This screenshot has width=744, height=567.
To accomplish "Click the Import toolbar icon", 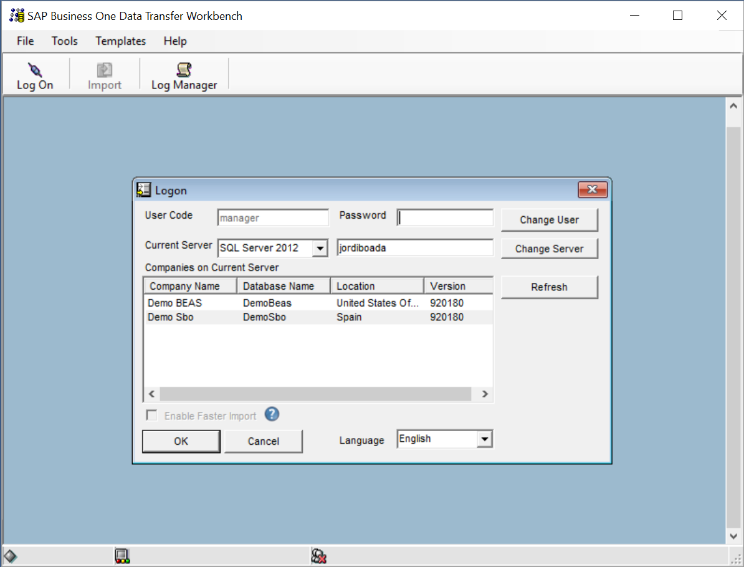I will [x=105, y=76].
